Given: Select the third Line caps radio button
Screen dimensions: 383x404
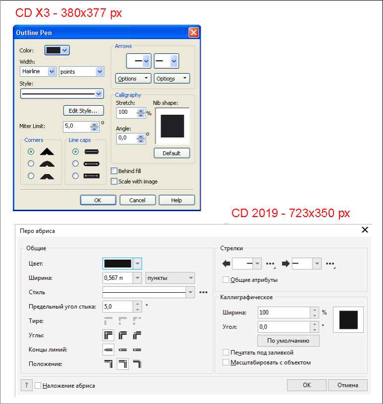Looking at the screenshot, I should coord(75,176).
